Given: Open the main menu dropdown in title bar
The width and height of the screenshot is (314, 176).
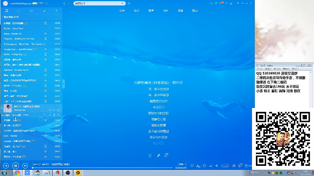Looking at the screenshot, I should (238, 4).
